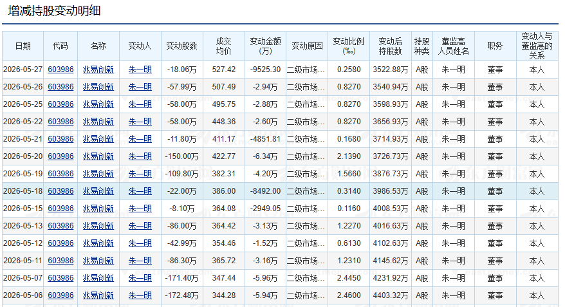Click the 变动后持股数 column header
Viewport: 565px width, 307px height.
click(391, 46)
